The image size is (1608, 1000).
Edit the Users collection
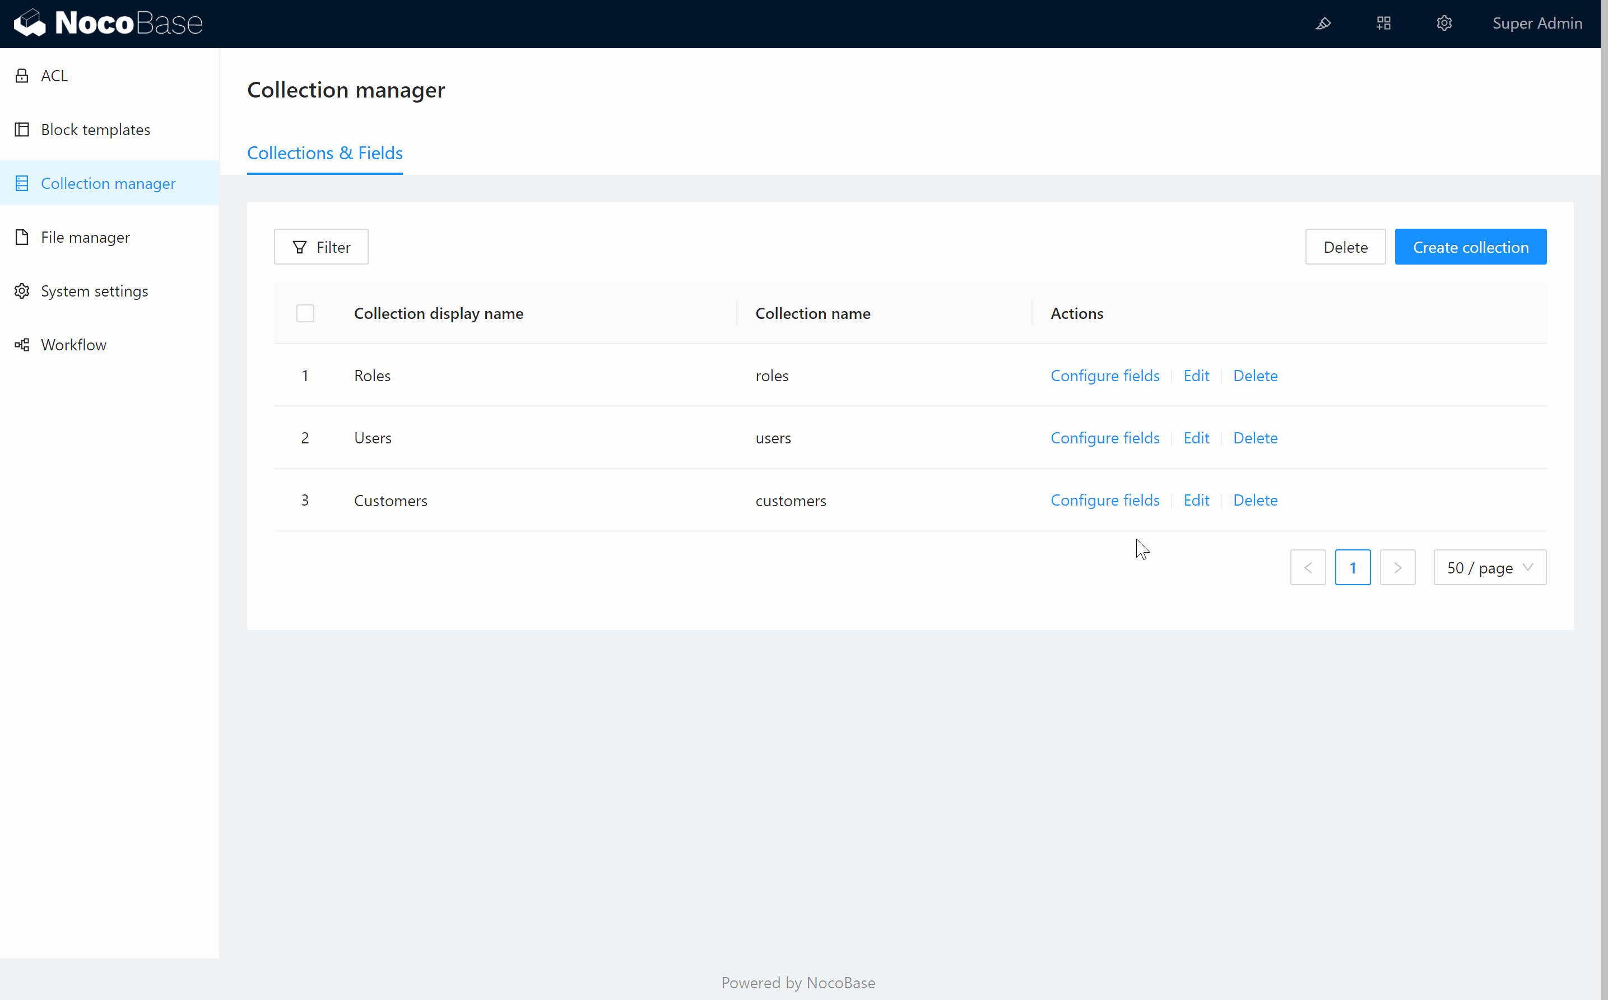tap(1196, 438)
